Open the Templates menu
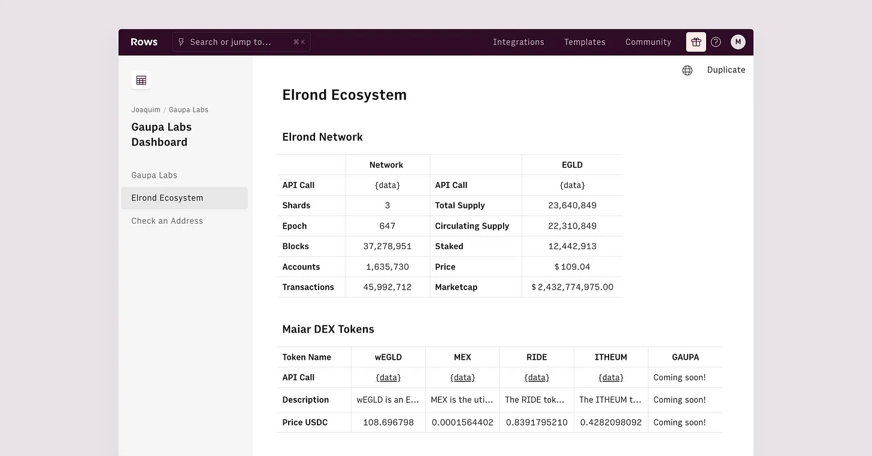This screenshot has height=456, width=872. tap(585, 42)
